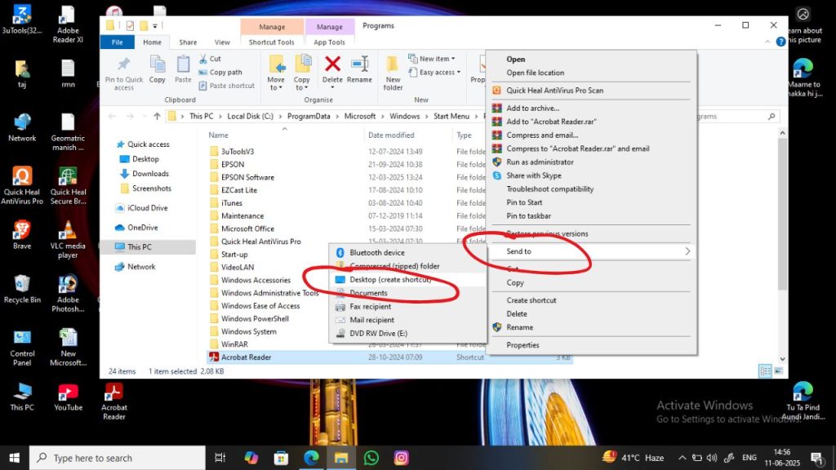
Task: Open the Shortcut Tools tab
Action: click(x=271, y=42)
